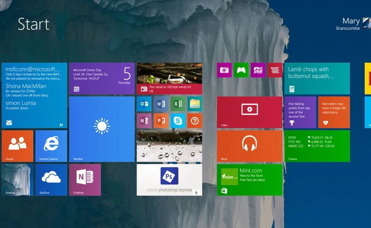Open the large OneNote tile

(85, 180)
